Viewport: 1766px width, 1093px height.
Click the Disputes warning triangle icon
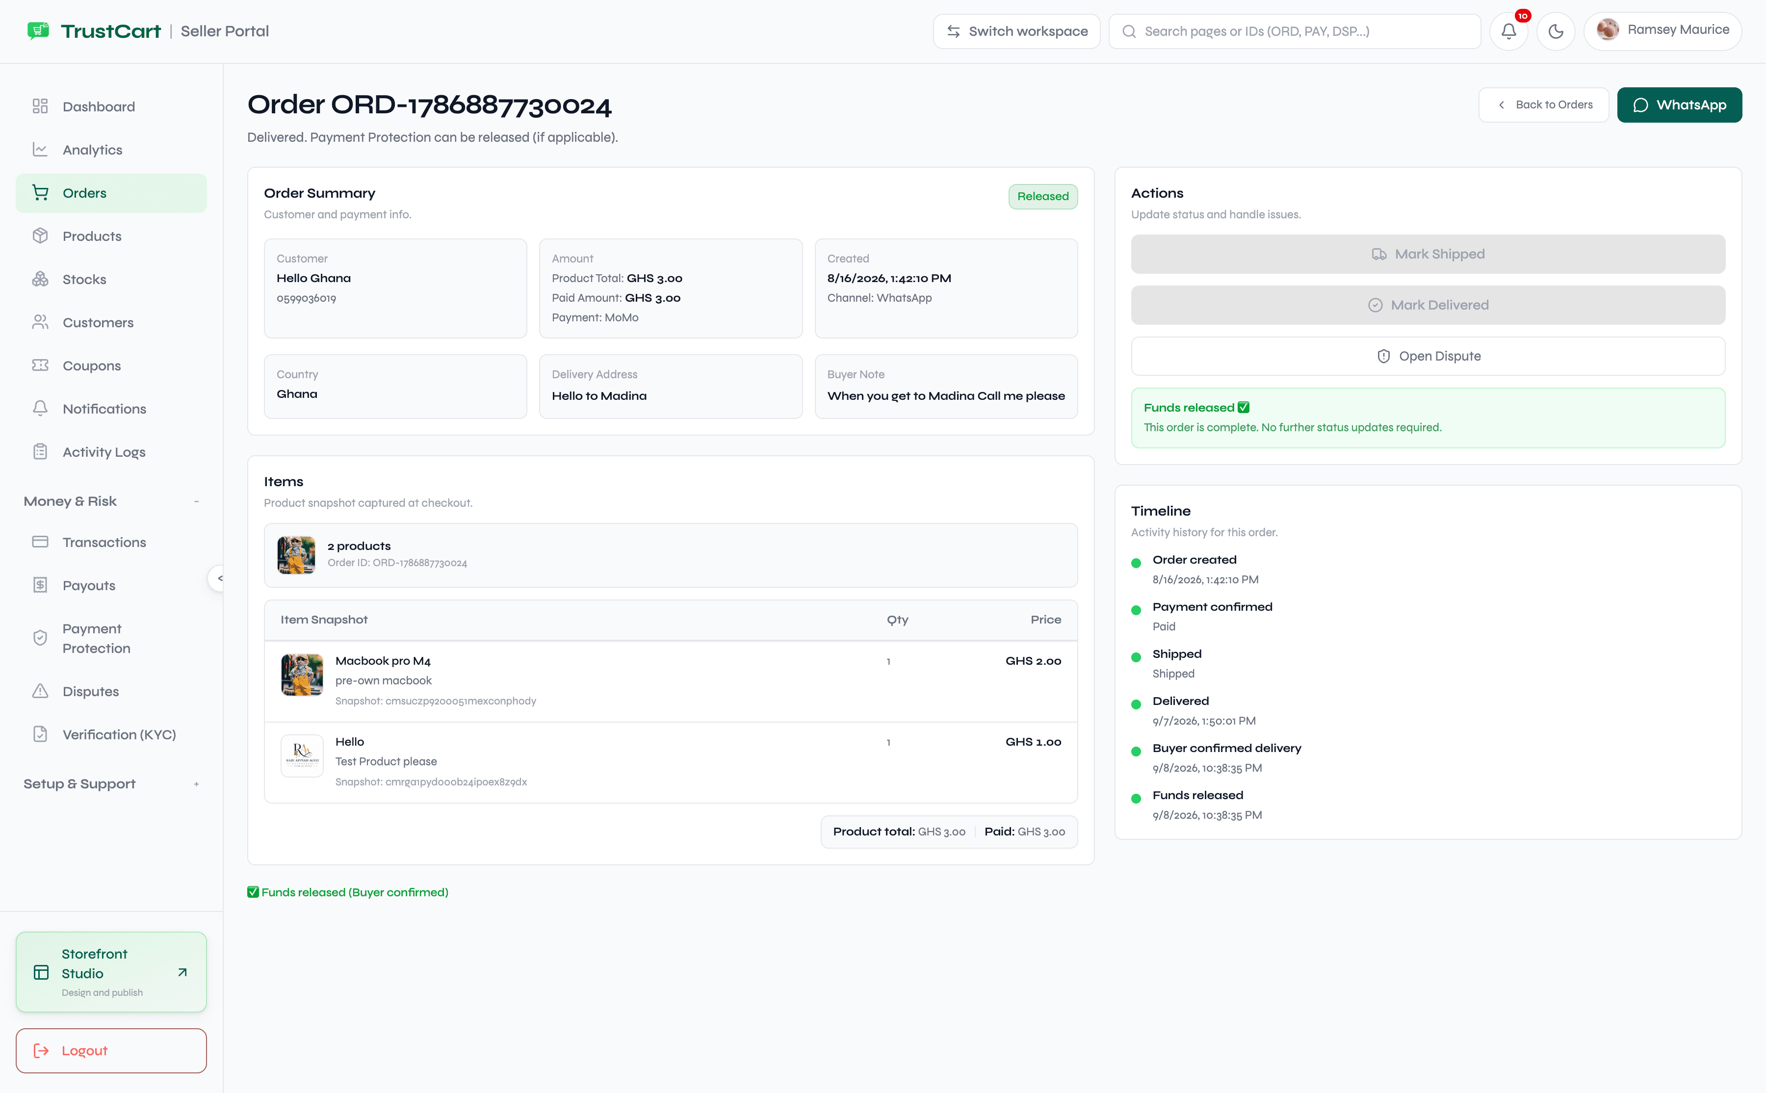(x=41, y=691)
